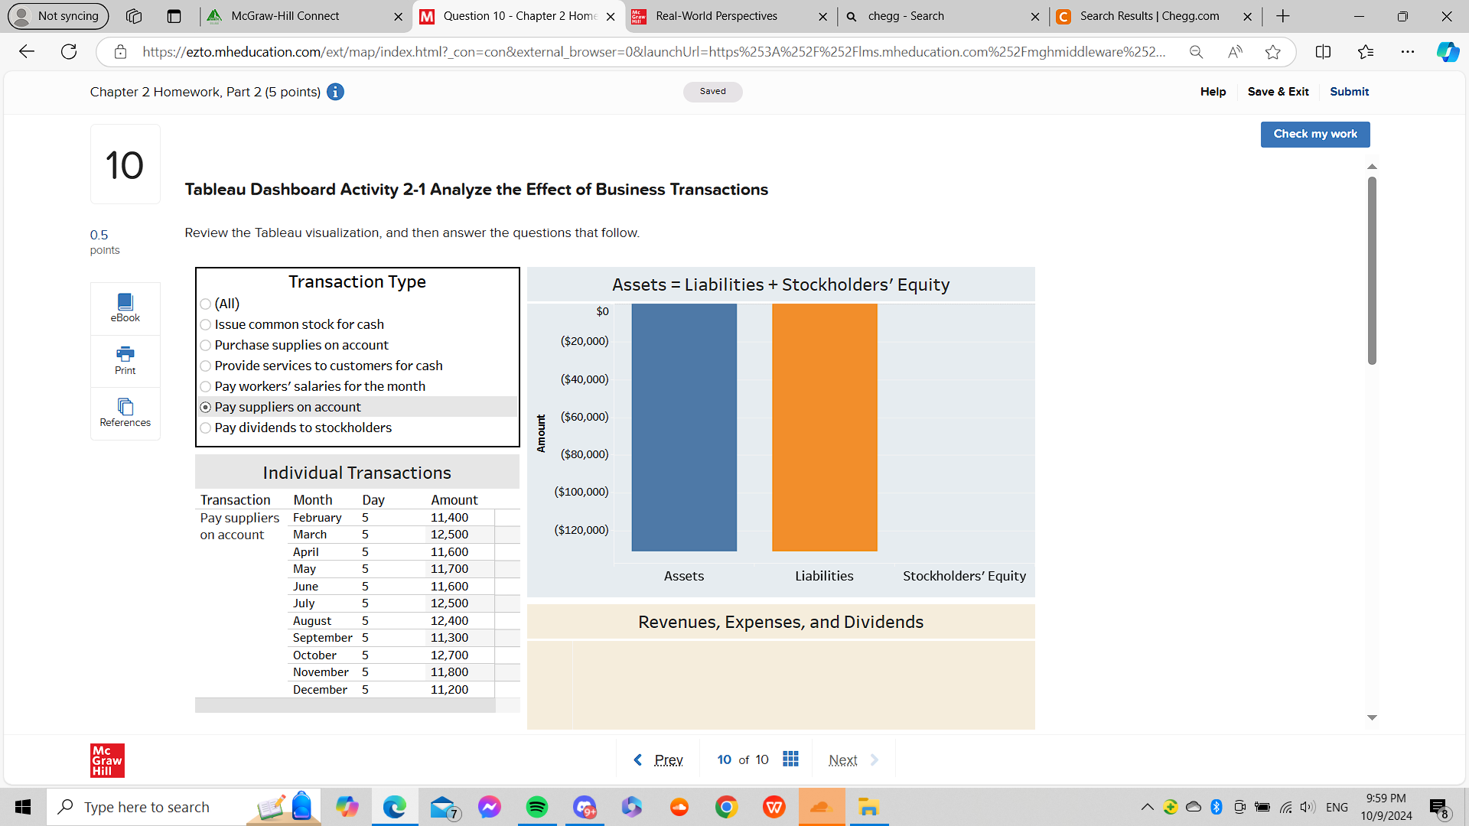Open the question grid navigator icon
This screenshot has height=826, width=1469.
click(x=790, y=759)
